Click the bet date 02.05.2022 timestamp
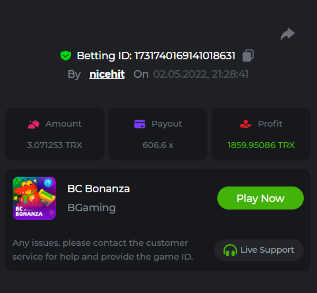317x293 pixels. [x=201, y=74]
